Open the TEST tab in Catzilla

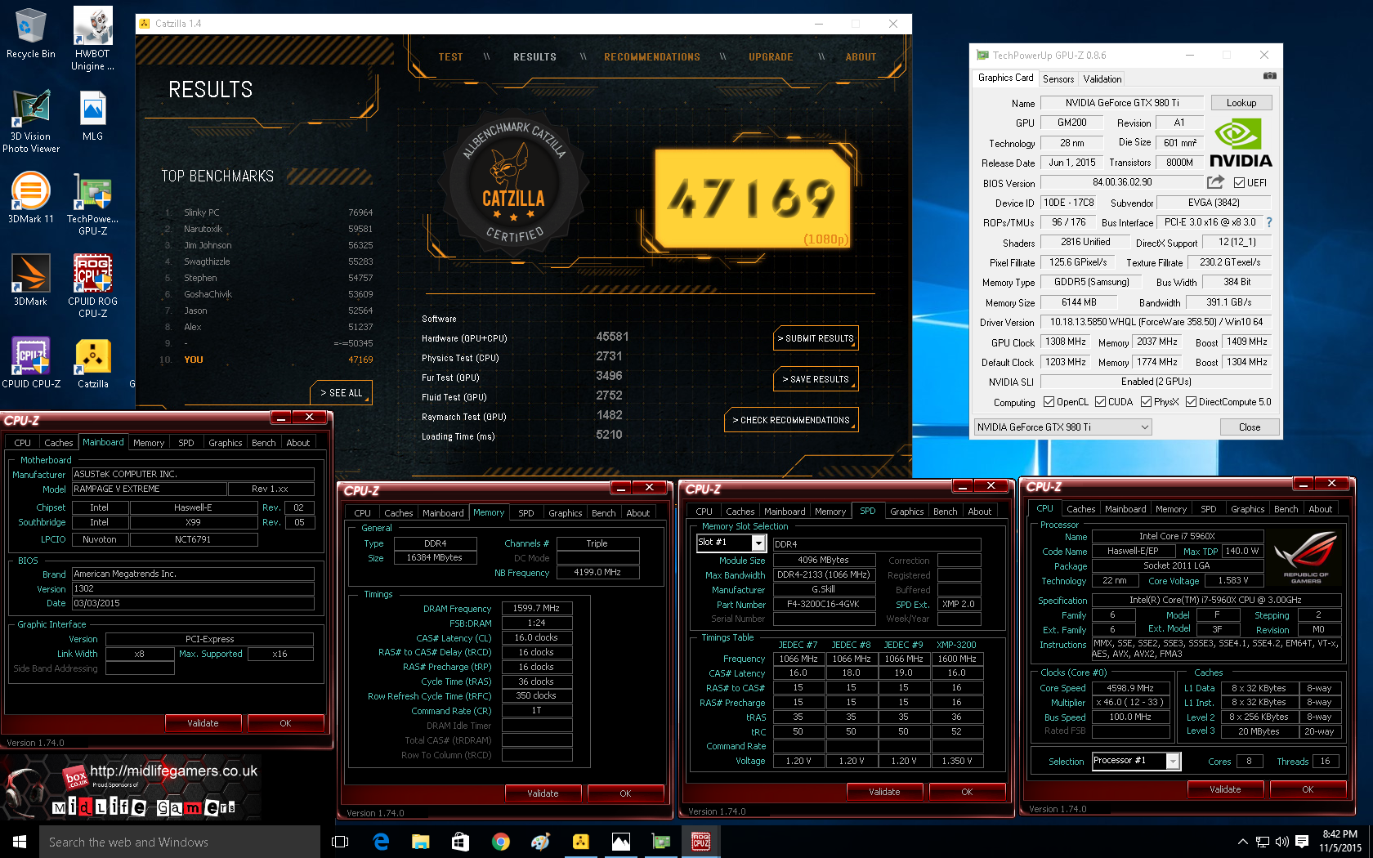[450, 57]
